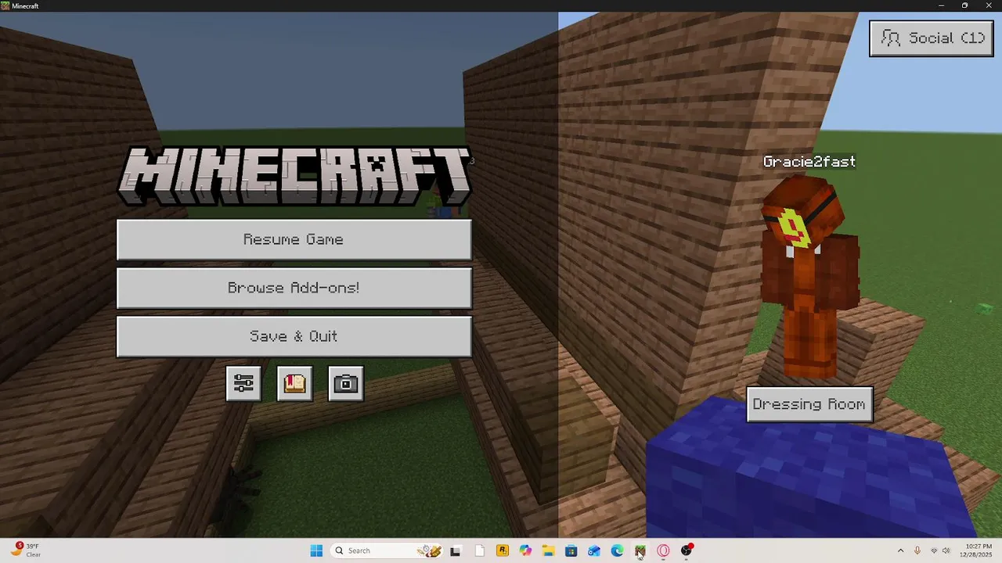Open the weather widget showing 39°F Clear

pyautogui.click(x=25, y=550)
